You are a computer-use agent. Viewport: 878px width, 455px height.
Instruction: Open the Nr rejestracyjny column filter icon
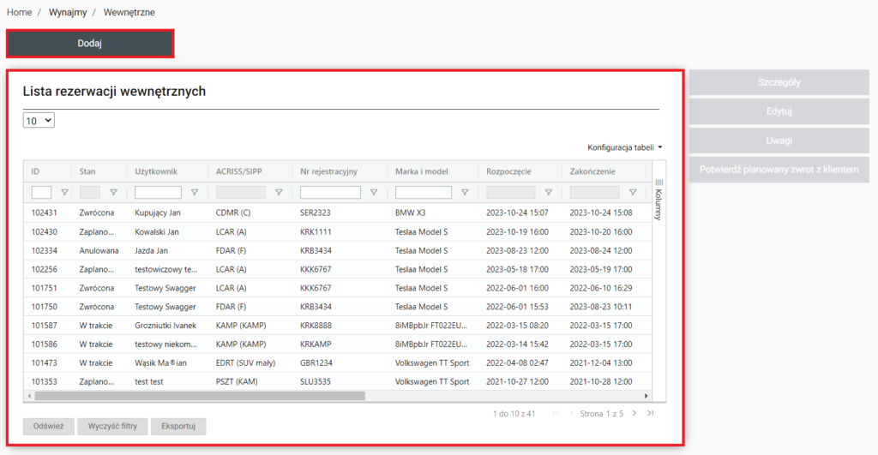pos(374,193)
